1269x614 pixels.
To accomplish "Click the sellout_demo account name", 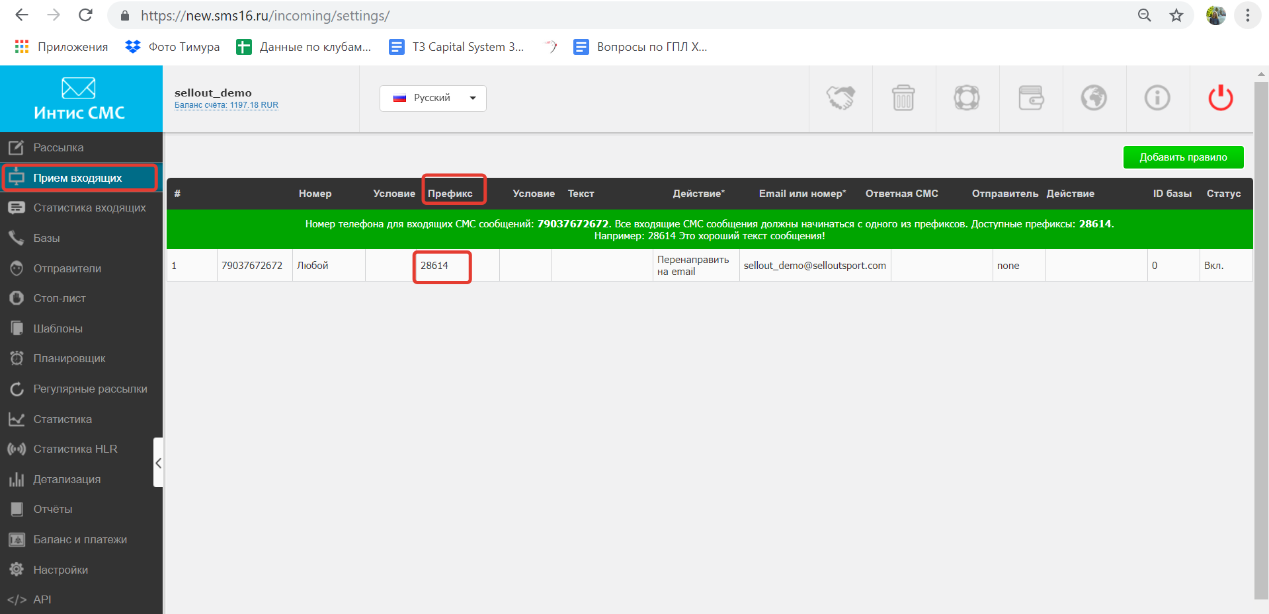I will (213, 93).
